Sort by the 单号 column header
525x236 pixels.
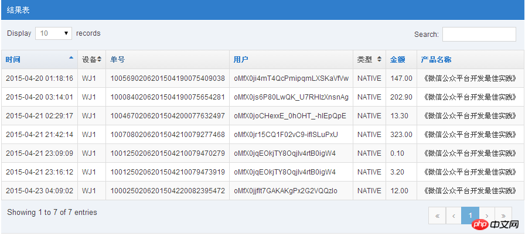click(168, 60)
